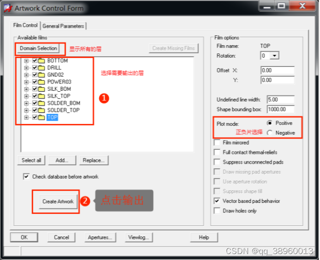Click the DRILL film folder icon
The image size is (320, 260).
pos(41,68)
